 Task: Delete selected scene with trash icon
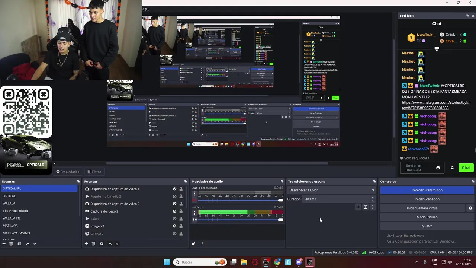[11, 244]
